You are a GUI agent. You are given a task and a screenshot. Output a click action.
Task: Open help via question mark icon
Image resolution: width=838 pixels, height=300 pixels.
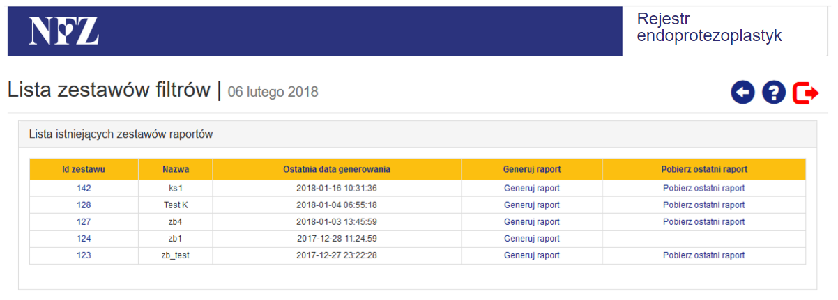pos(774,92)
